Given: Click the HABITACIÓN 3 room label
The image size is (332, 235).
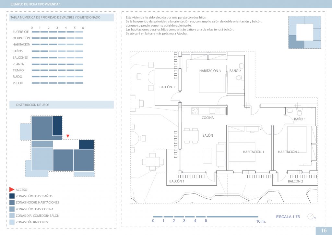Looking at the screenshot, I should [x=210, y=71].
